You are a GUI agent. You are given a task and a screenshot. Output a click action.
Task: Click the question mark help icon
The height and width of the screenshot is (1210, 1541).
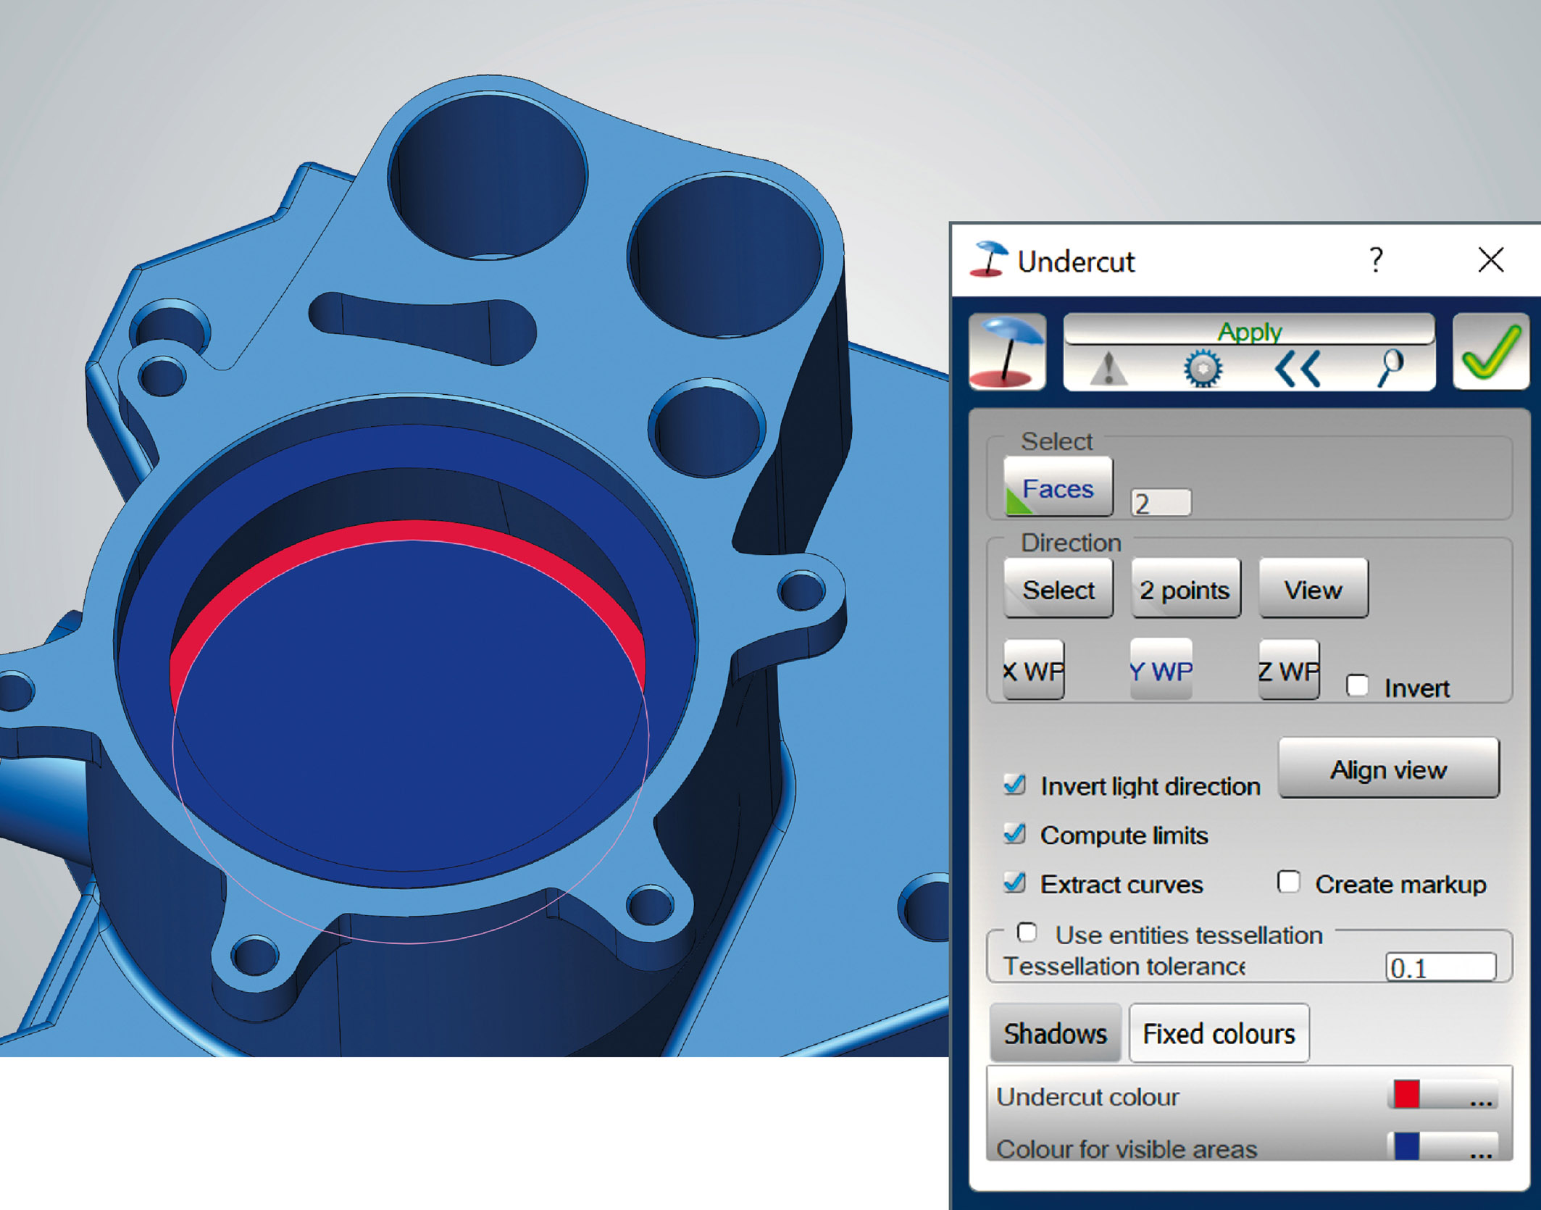[1376, 260]
